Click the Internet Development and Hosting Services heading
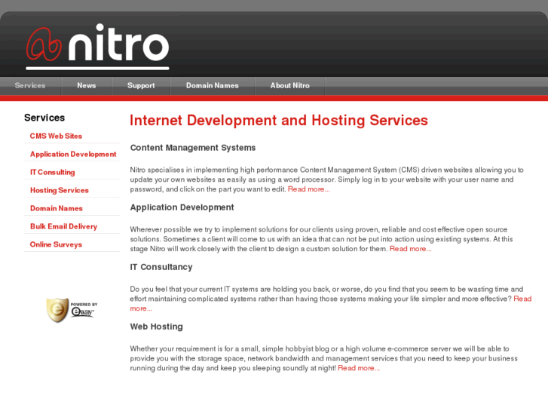This screenshot has width=548, height=411. pyautogui.click(x=279, y=121)
